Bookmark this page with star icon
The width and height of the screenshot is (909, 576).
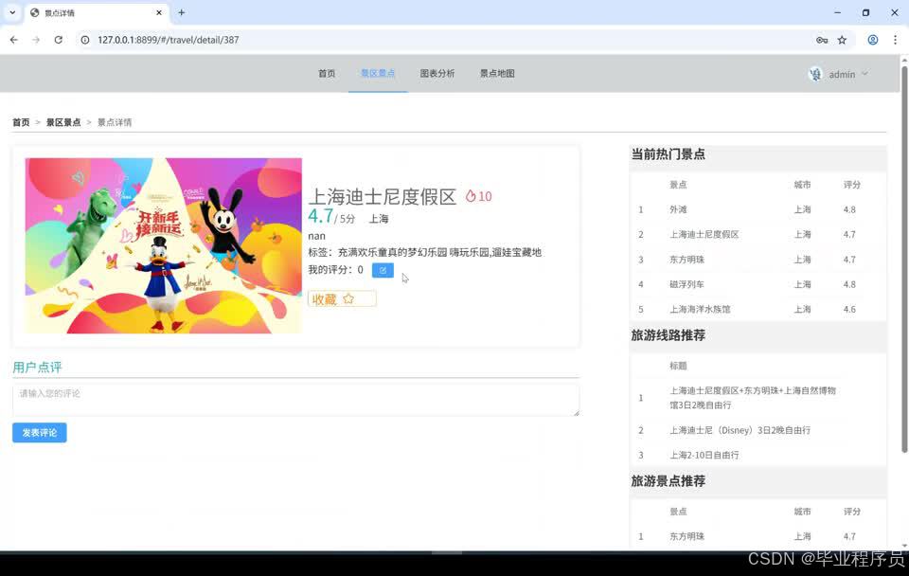[843, 40]
